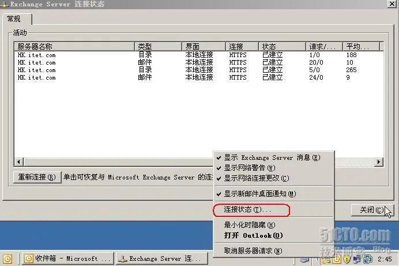Click the 目录 type cell in the 5/0 row
The height and width of the screenshot is (266, 399).
(145, 70)
